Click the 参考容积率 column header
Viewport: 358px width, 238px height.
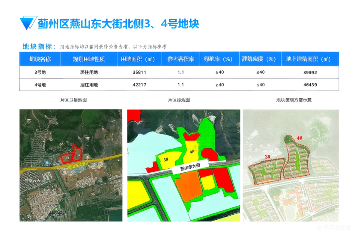(180, 59)
